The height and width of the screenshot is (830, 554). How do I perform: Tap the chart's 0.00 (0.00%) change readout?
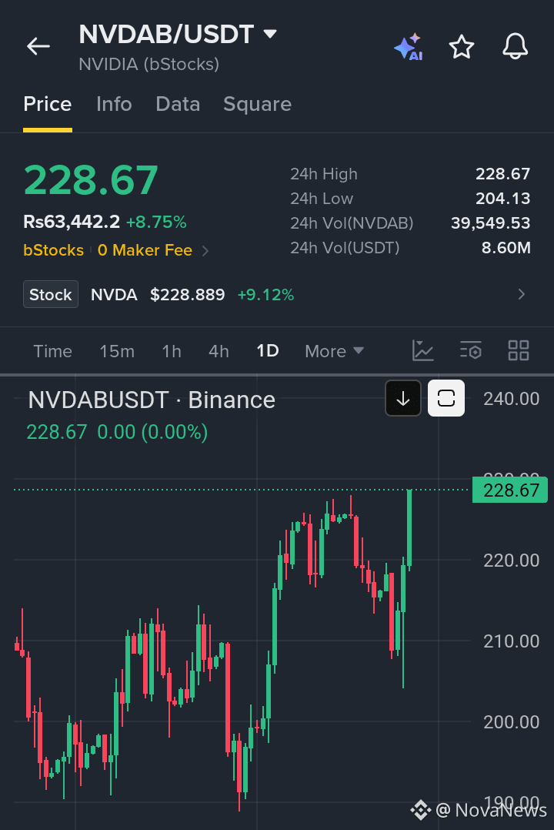point(152,432)
